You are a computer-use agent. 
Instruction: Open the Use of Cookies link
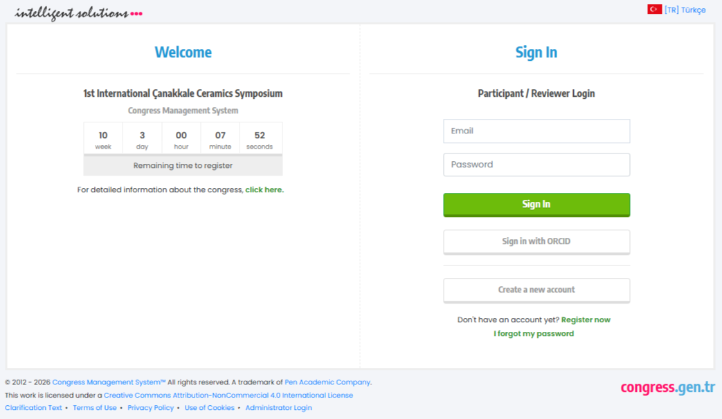tap(209, 408)
